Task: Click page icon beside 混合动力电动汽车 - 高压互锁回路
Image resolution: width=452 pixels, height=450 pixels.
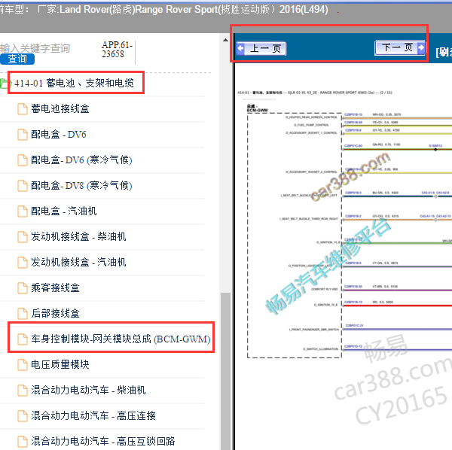Action: 23,442
